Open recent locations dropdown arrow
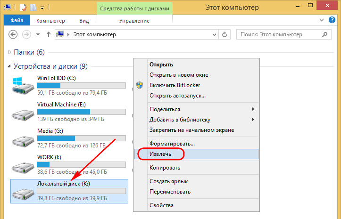341x219 pixels. tap(38, 34)
